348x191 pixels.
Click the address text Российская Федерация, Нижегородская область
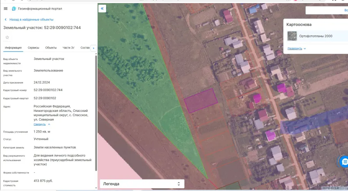coord(61,113)
